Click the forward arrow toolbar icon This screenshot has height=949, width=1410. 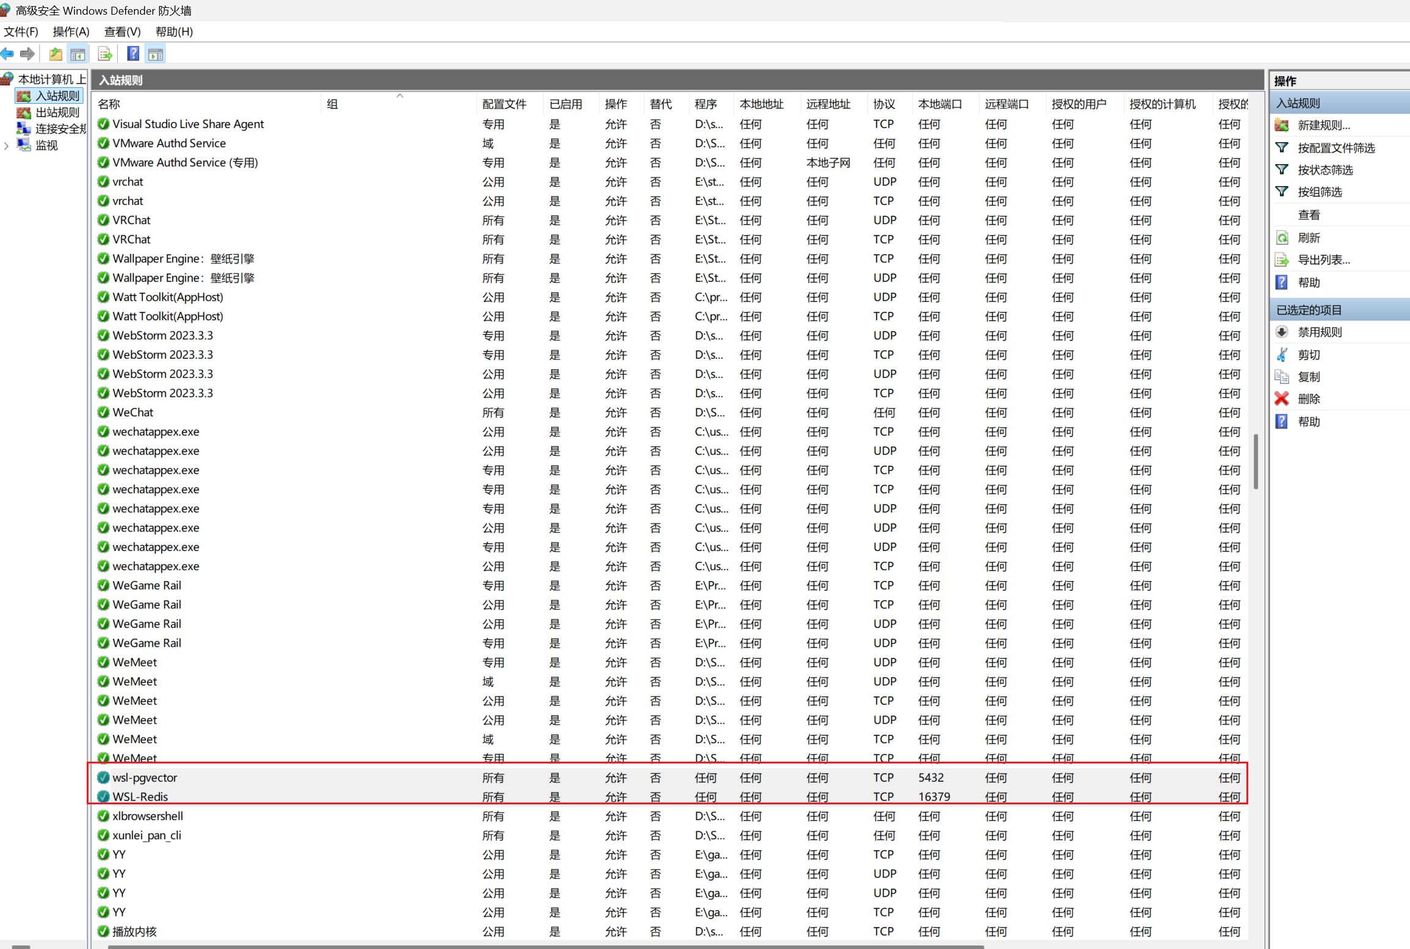point(27,54)
